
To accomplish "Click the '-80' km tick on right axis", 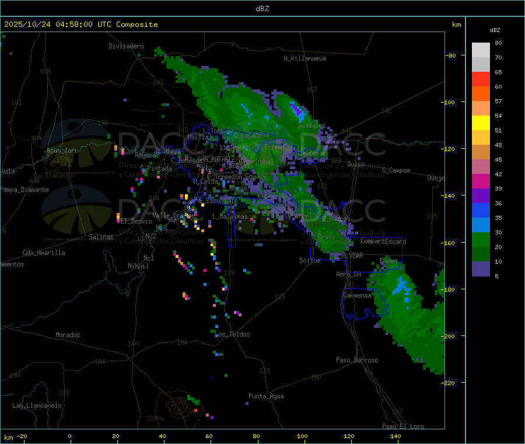I will point(451,55).
